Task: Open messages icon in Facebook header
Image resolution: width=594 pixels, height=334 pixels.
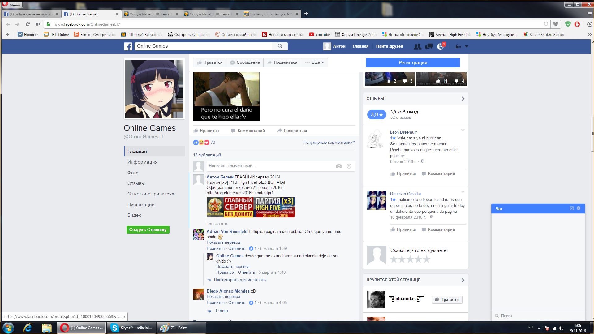Action: (x=429, y=46)
